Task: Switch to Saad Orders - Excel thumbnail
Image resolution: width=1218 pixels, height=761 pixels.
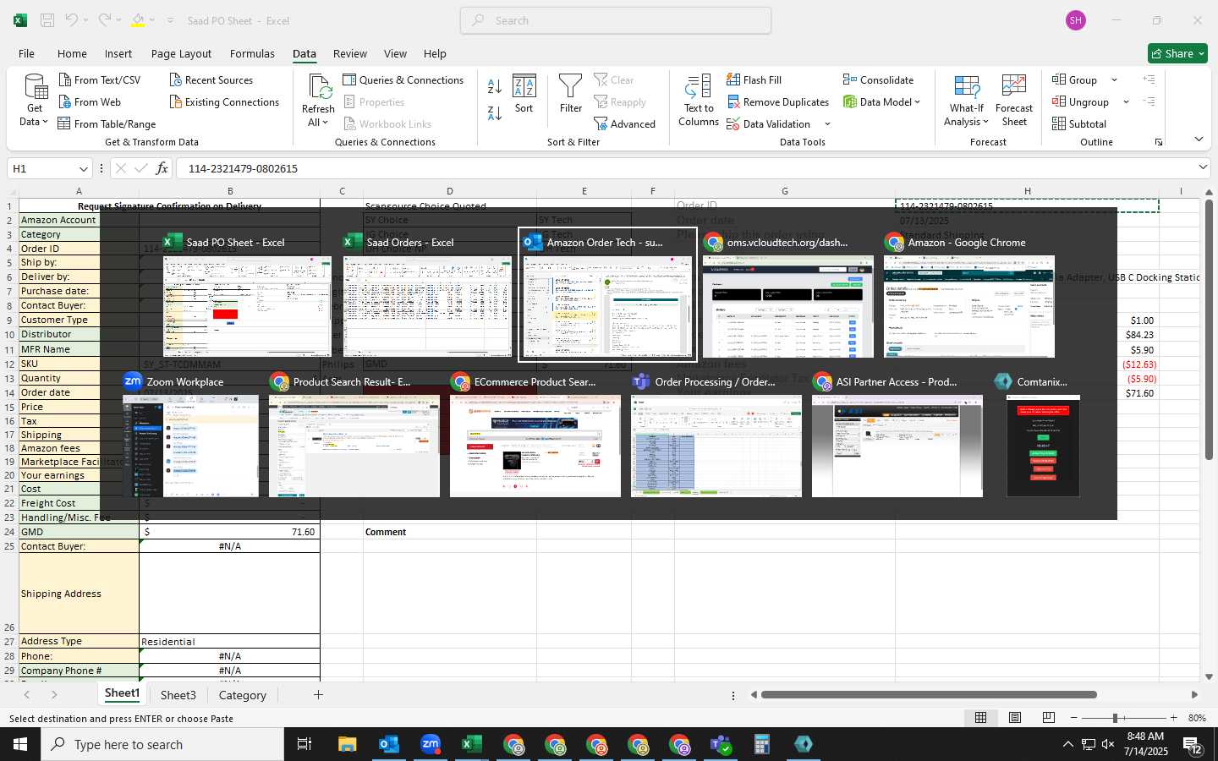Action: (428, 295)
